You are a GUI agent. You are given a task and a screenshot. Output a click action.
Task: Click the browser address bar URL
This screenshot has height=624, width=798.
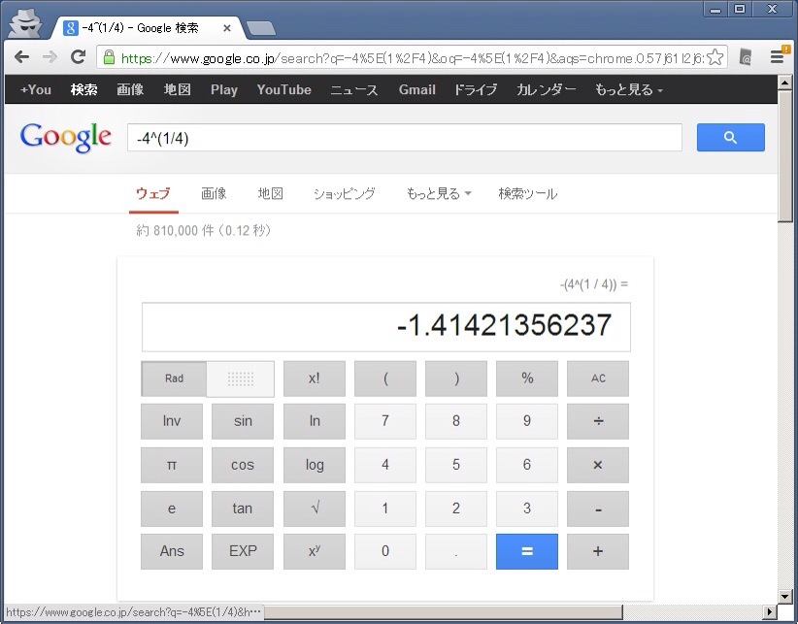point(412,57)
